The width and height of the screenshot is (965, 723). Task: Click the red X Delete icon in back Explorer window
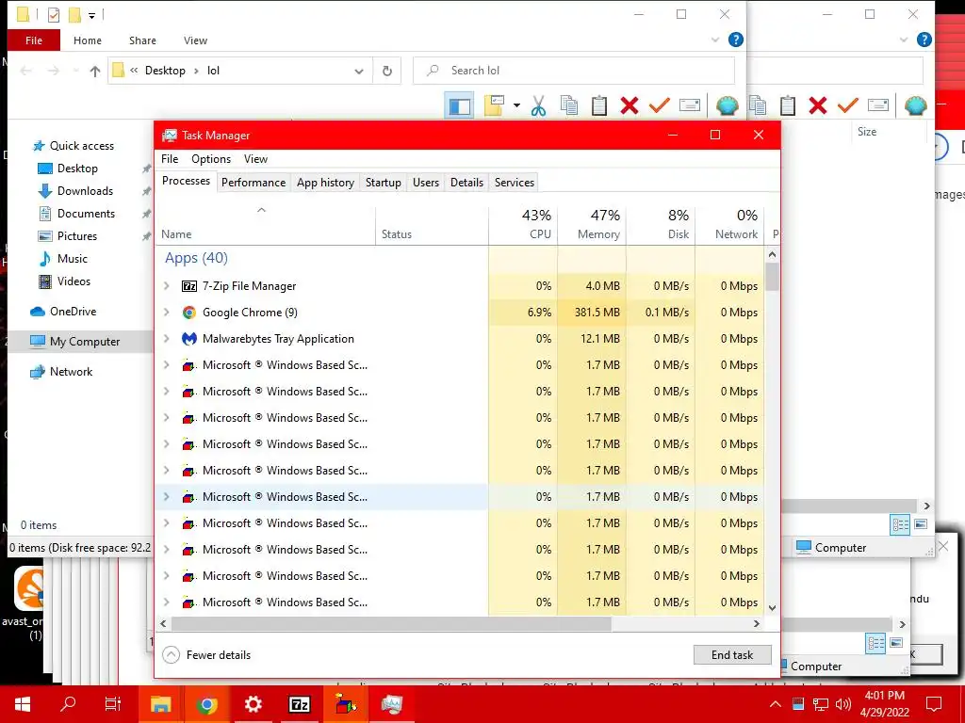click(817, 105)
